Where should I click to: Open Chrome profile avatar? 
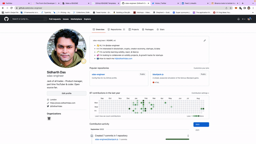point(249,8)
